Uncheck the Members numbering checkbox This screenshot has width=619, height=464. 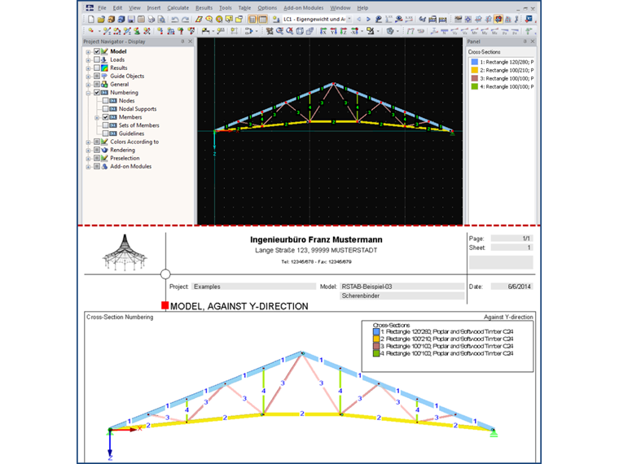[105, 117]
